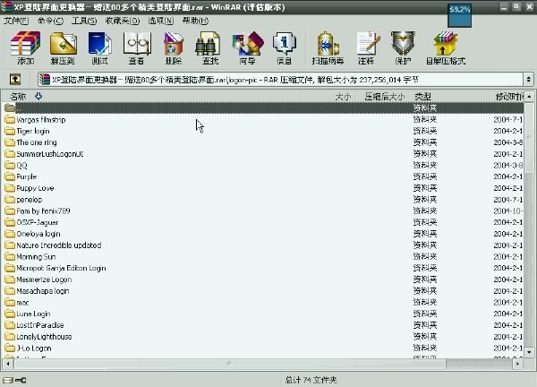Click the Vargas filmstrip folder icon
This screenshot has width=537, height=387.
(10, 120)
